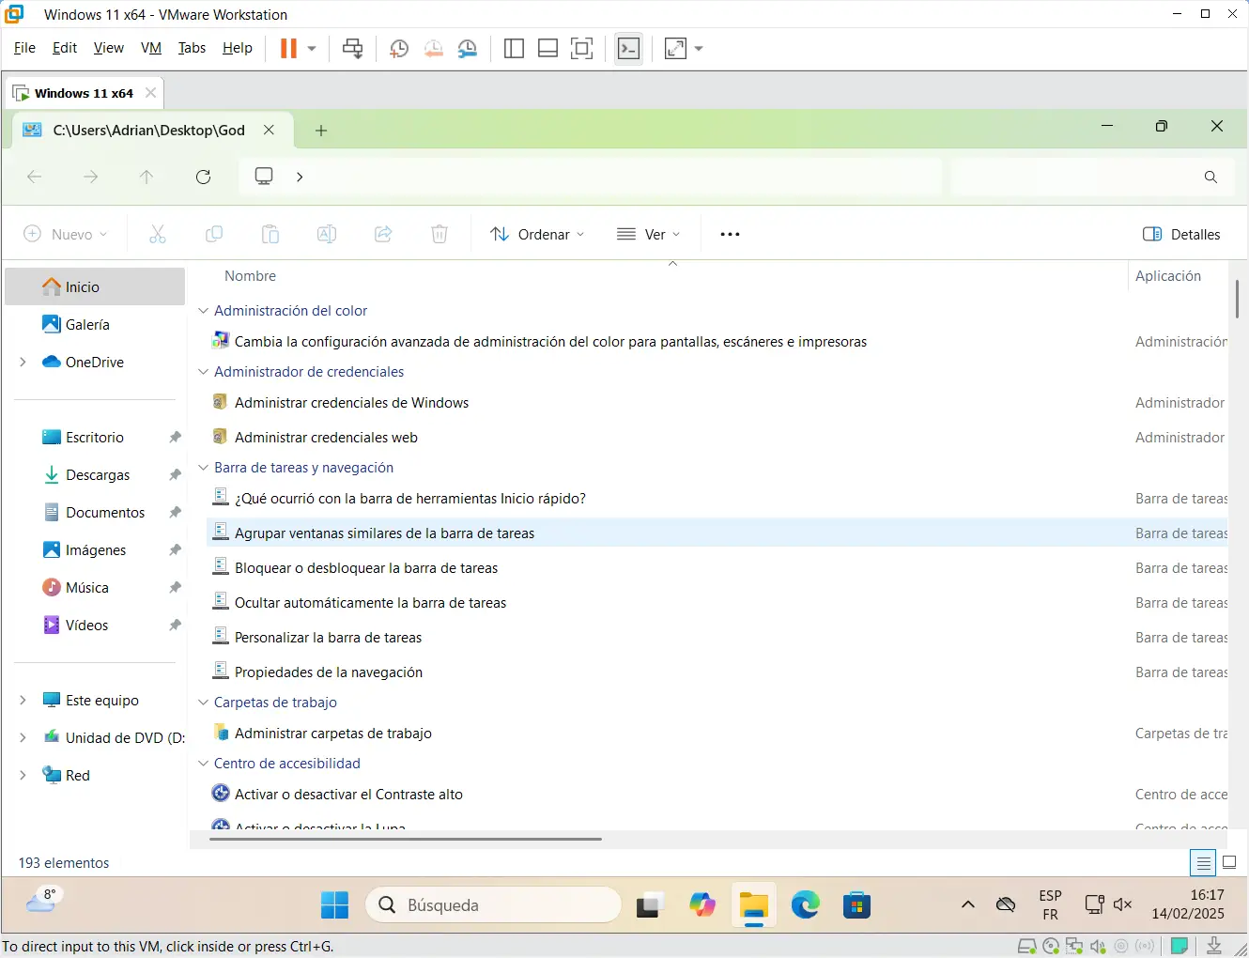Expand the Red network tree node
Image resolution: width=1249 pixels, height=958 pixels.
23,775
